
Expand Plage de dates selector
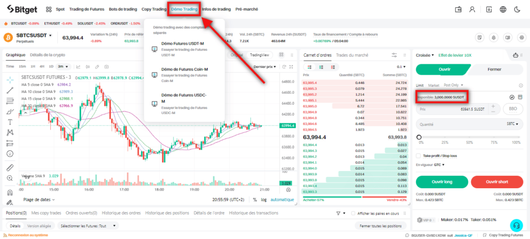pos(39,200)
